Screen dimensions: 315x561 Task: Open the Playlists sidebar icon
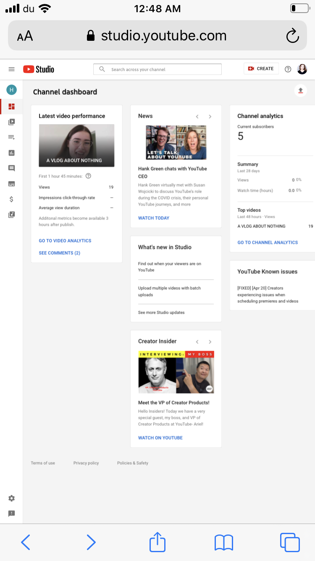click(x=11, y=137)
